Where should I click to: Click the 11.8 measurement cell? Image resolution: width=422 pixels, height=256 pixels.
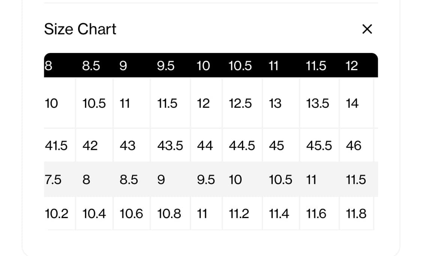pos(356,214)
